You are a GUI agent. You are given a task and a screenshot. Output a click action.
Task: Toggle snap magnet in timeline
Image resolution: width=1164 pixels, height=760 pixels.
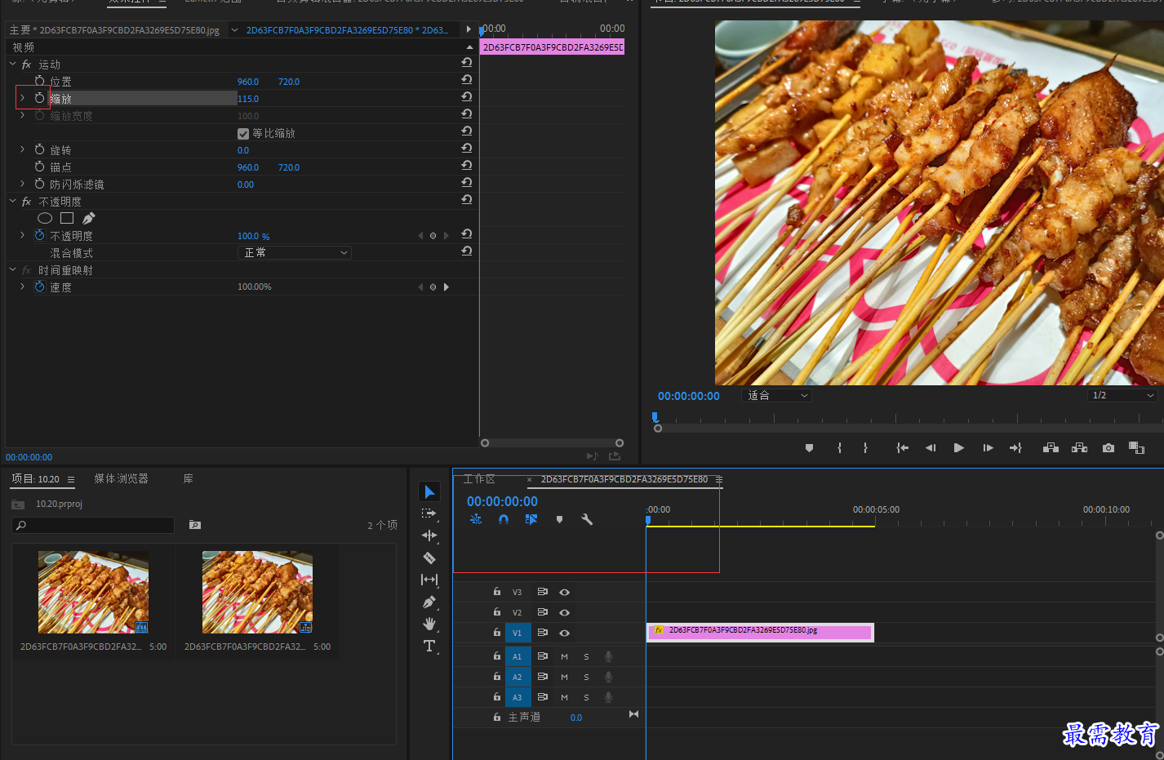(504, 519)
